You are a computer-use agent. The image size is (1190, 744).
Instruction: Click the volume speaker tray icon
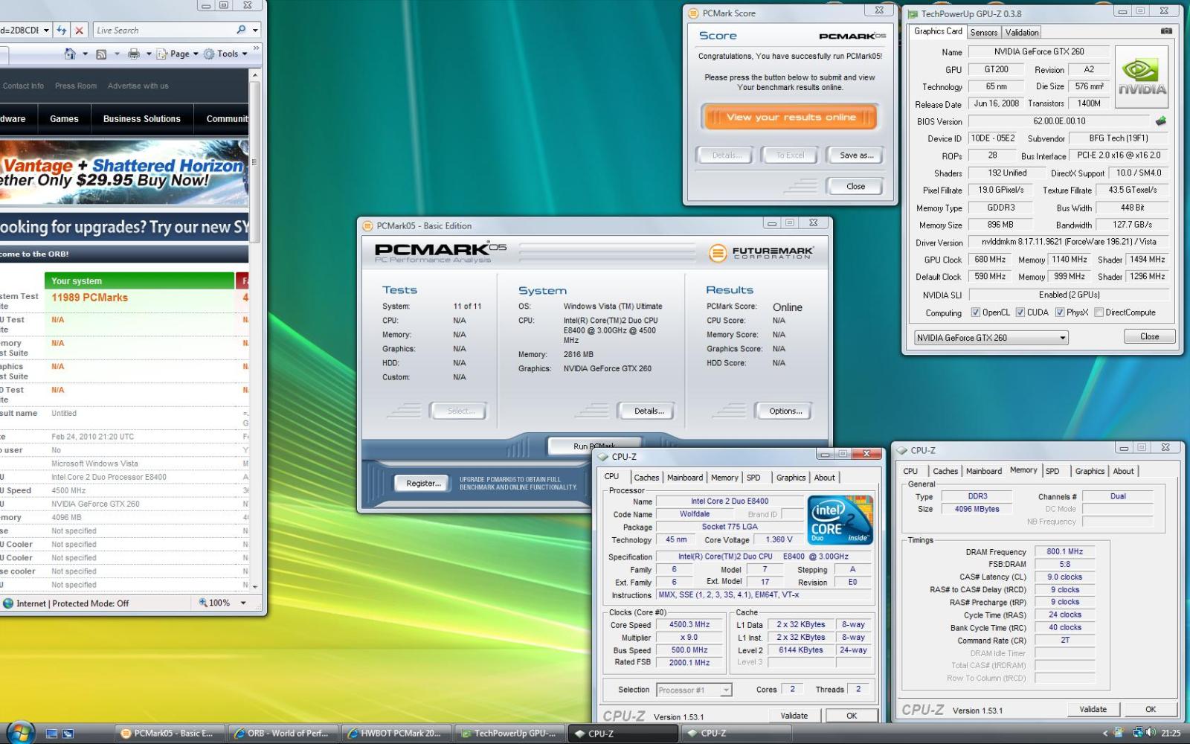pyautogui.click(x=1151, y=733)
